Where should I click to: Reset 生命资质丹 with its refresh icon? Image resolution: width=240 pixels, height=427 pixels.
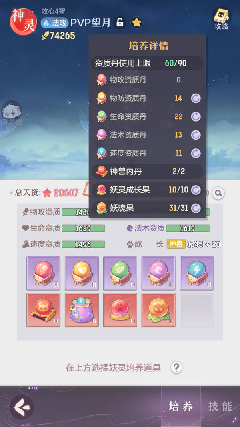(x=196, y=117)
